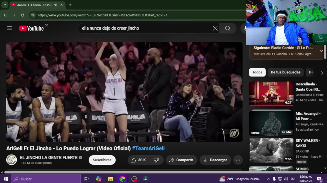Screen dimensions: 327x183
Task: Open the #TeamAriGeli hashtag link
Action: click(x=148, y=148)
